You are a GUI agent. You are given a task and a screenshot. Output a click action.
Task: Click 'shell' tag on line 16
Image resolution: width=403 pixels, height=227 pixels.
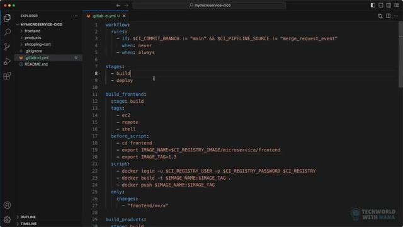tap(128, 129)
